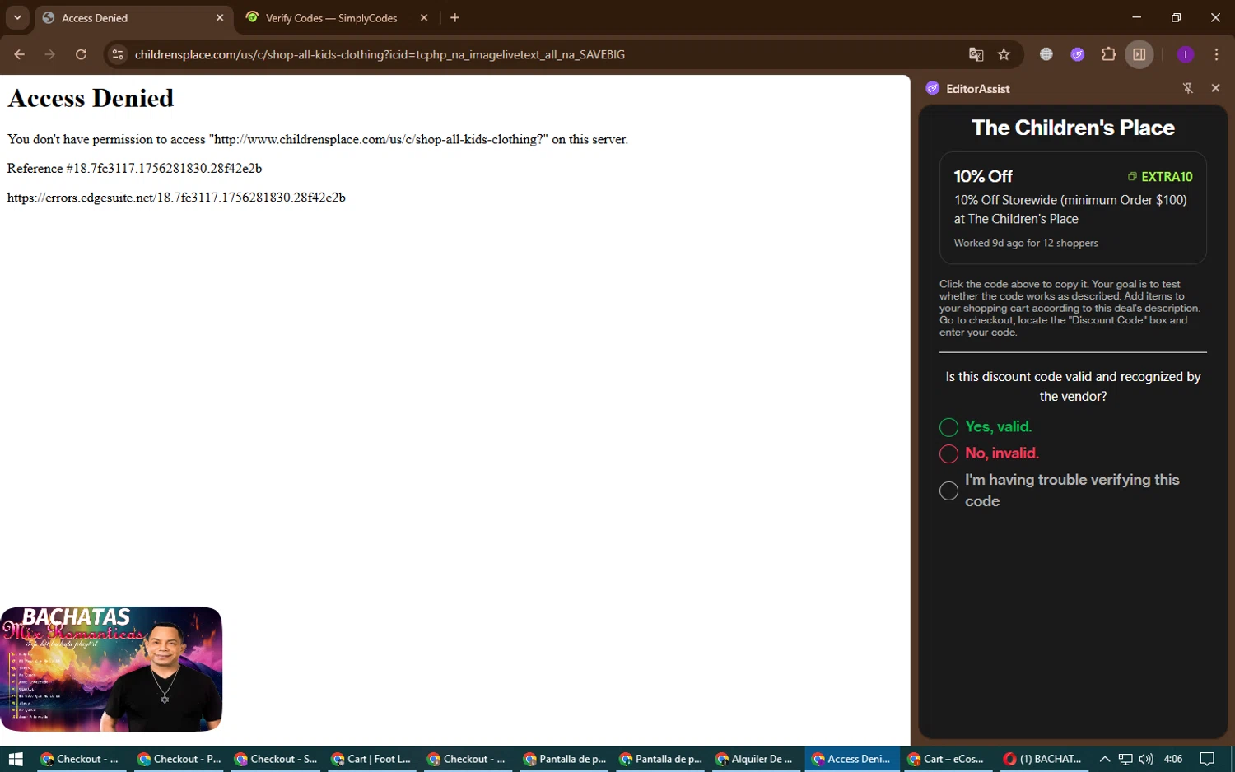Image resolution: width=1235 pixels, height=772 pixels.
Task: Pin the EditorAssist side panel
Action: [x=1188, y=88]
